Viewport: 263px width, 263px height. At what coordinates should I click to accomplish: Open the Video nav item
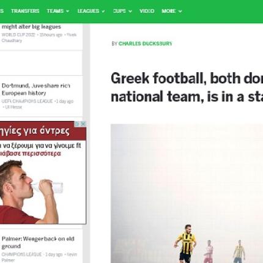coord(147,11)
